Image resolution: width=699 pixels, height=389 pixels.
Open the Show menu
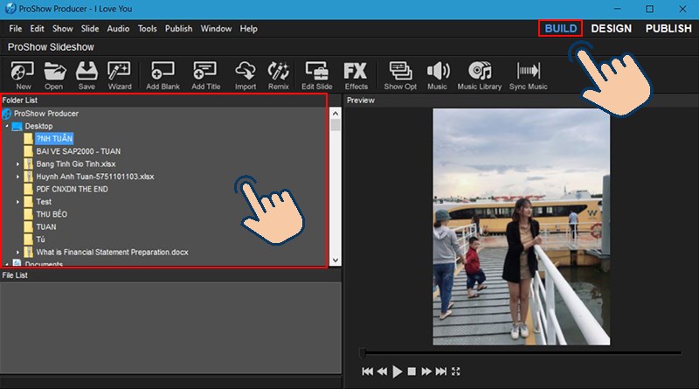pos(62,29)
